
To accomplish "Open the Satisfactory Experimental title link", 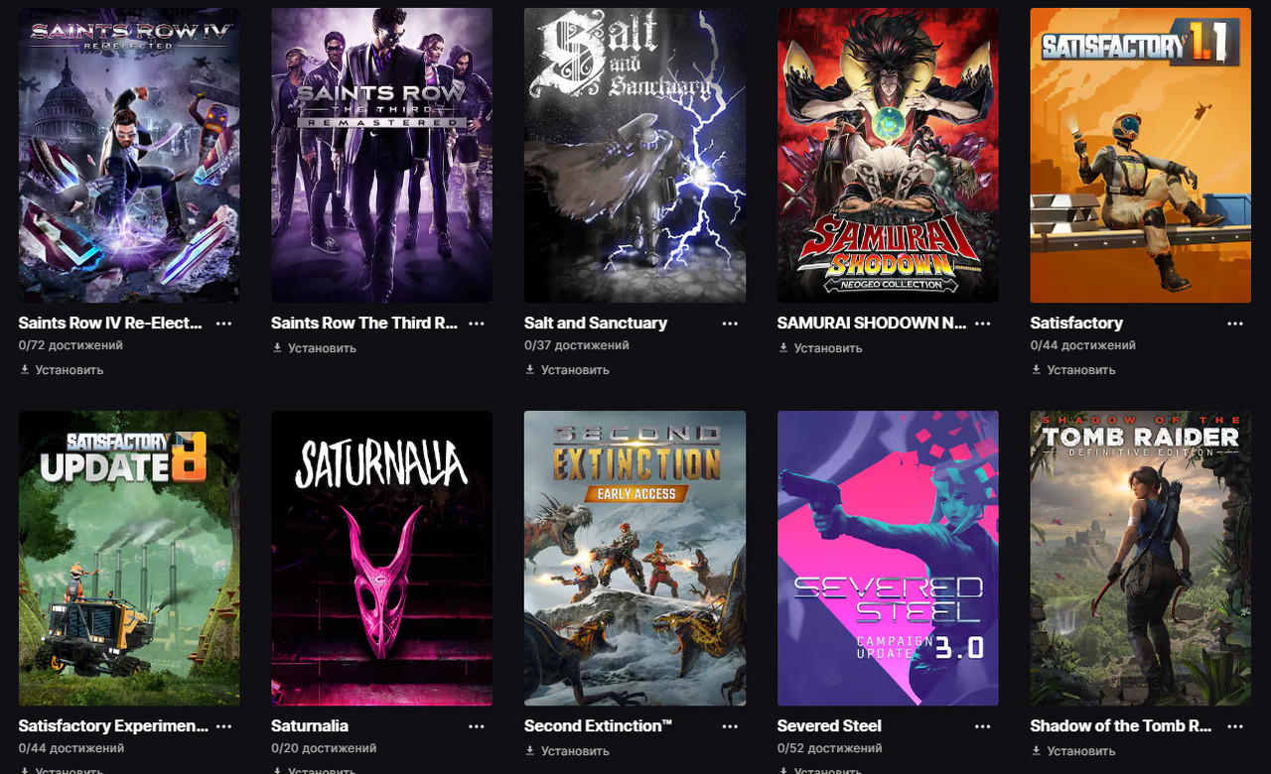I will pos(113,726).
